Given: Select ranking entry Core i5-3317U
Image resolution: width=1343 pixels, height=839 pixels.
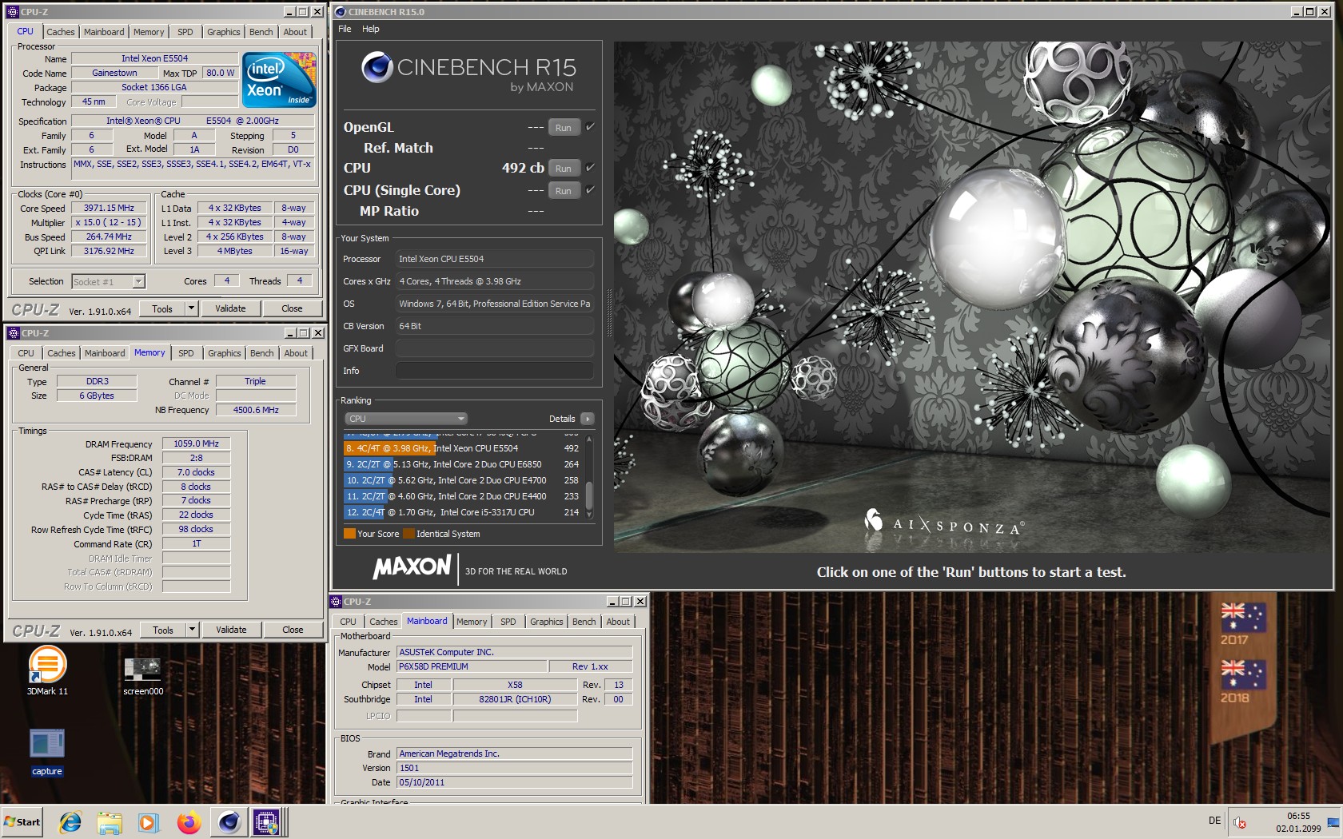Looking at the screenshot, I should pyautogui.click(x=463, y=512).
